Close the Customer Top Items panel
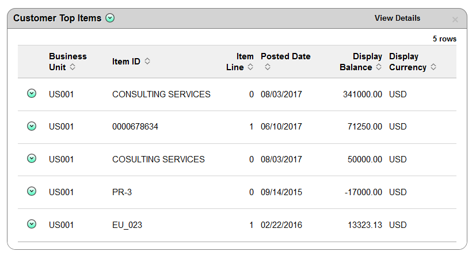Viewport: 476px width, 255px height. (x=455, y=20)
